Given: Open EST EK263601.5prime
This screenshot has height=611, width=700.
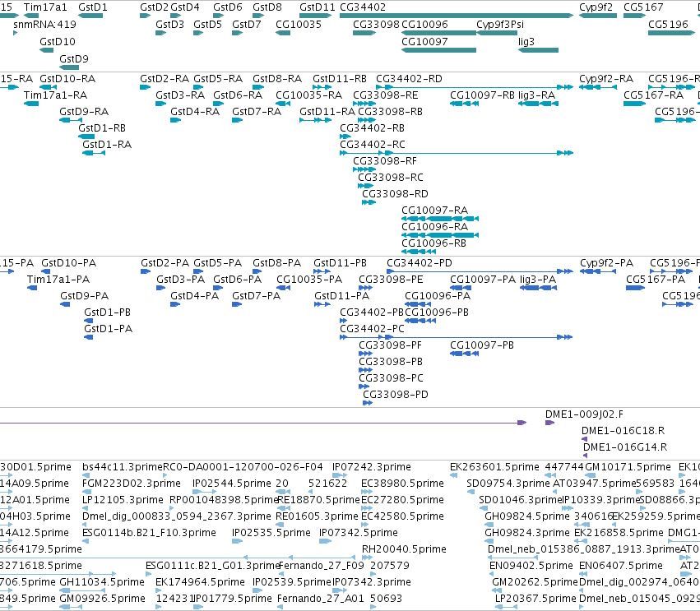Looking at the screenshot, I should [x=454, y=475].
